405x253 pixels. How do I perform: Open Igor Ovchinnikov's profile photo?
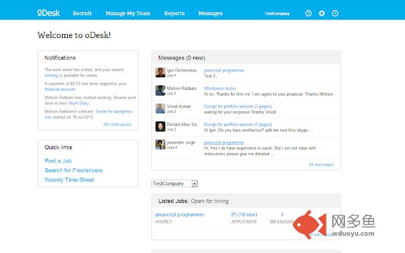(x=160, y=72)
